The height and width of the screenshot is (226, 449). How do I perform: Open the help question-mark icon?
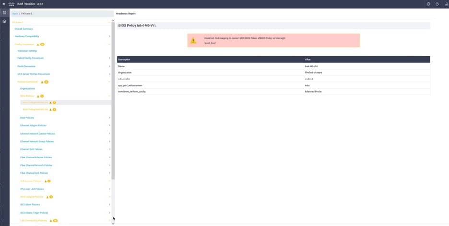pos(437,4)
